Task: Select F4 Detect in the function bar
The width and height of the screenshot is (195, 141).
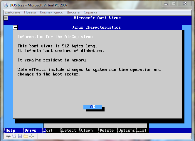Action: click(68, 130)
